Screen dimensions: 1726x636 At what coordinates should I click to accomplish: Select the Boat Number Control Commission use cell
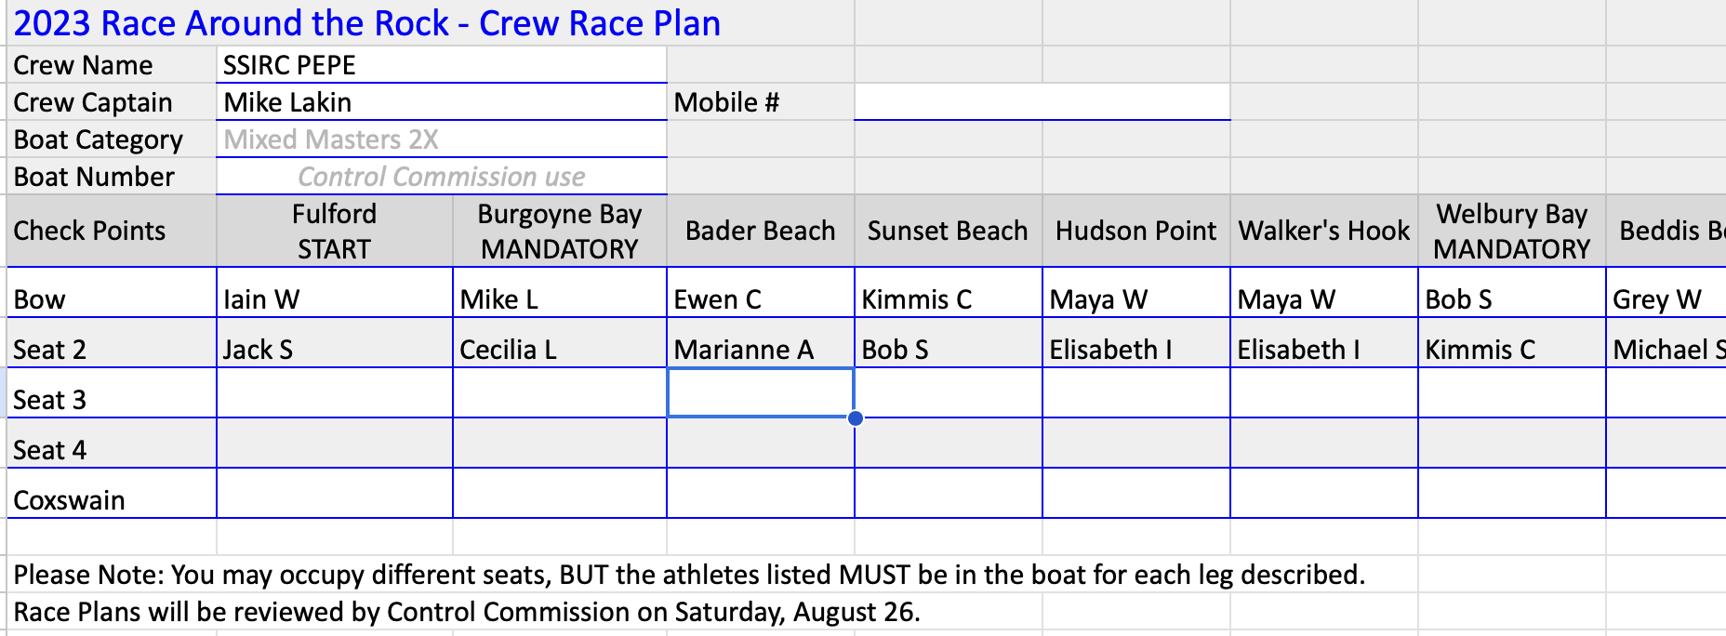[x=442, y=177]
